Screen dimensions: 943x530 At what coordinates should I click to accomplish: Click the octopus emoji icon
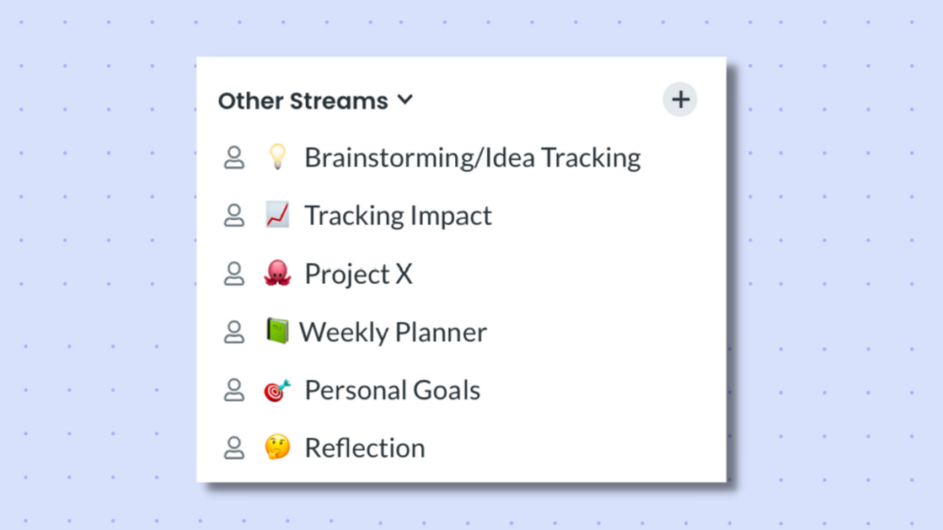coord(277,273)
